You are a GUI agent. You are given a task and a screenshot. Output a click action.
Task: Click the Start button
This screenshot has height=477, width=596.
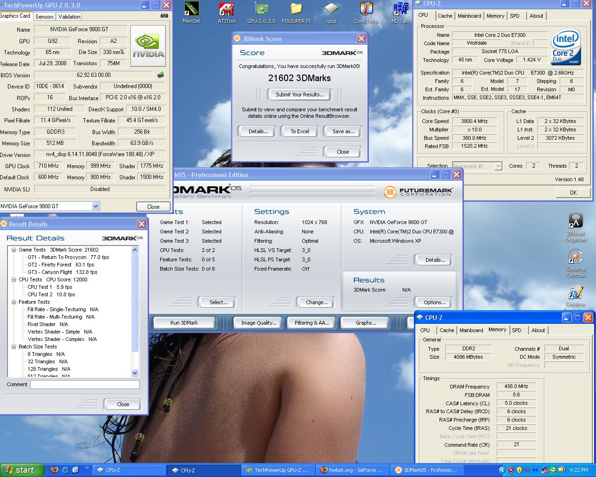coord(22,470)
